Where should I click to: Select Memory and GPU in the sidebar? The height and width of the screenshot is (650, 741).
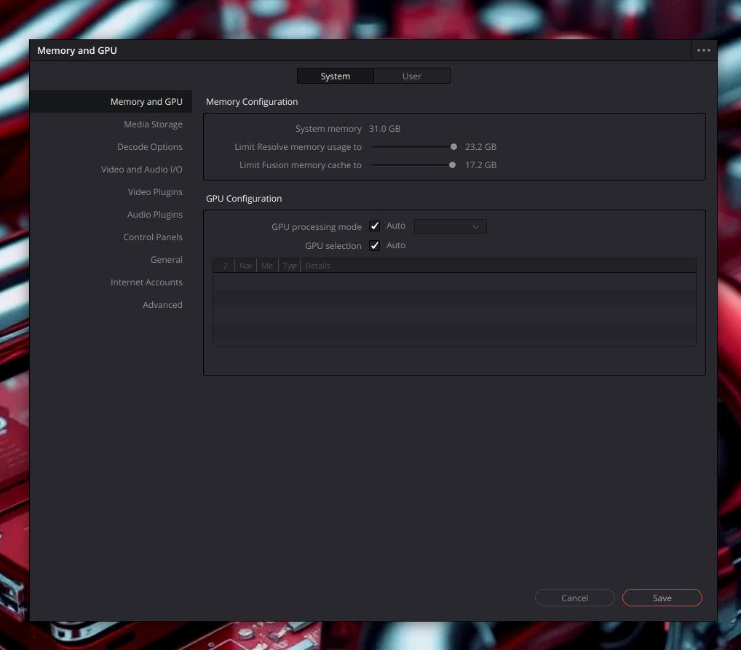pyautogui.click(x=147, y=101)
